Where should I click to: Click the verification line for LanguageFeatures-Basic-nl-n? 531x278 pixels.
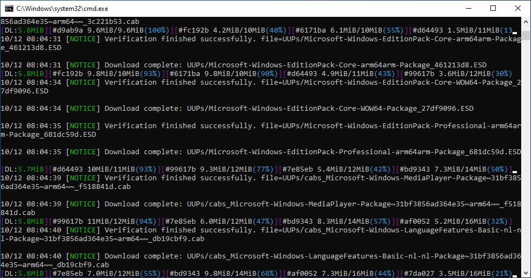click(x=261, y=230)
